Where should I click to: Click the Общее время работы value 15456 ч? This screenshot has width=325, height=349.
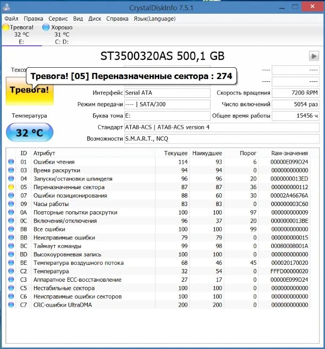click(296, 116)
